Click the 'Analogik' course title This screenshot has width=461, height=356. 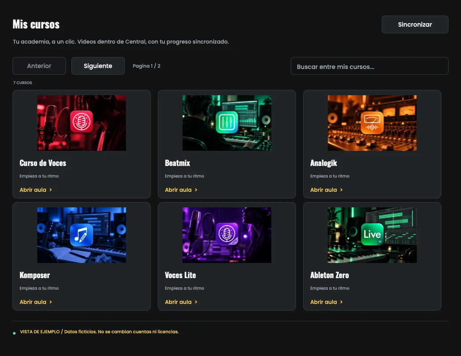pos(323,163)
